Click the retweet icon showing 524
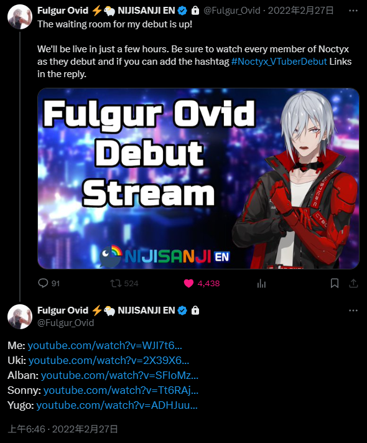This screenshot has height=443, width=367. (116, 283)
